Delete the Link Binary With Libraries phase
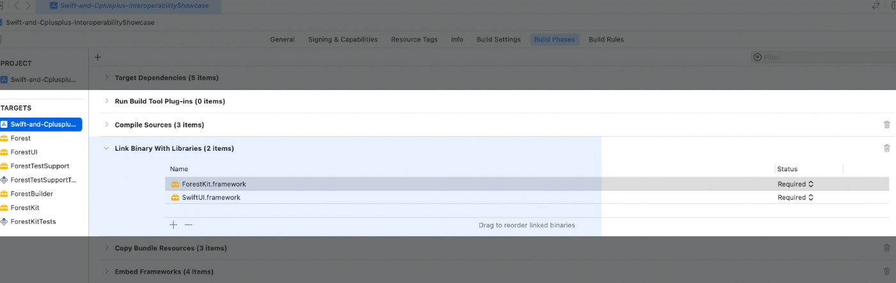 click(886, 148)
